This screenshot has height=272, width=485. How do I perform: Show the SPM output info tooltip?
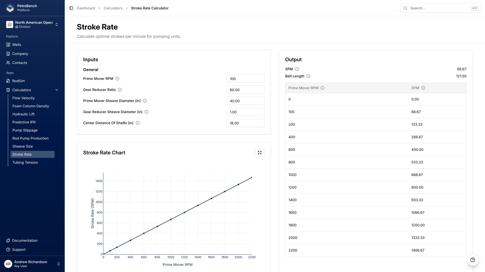click(x=297, y=69)
